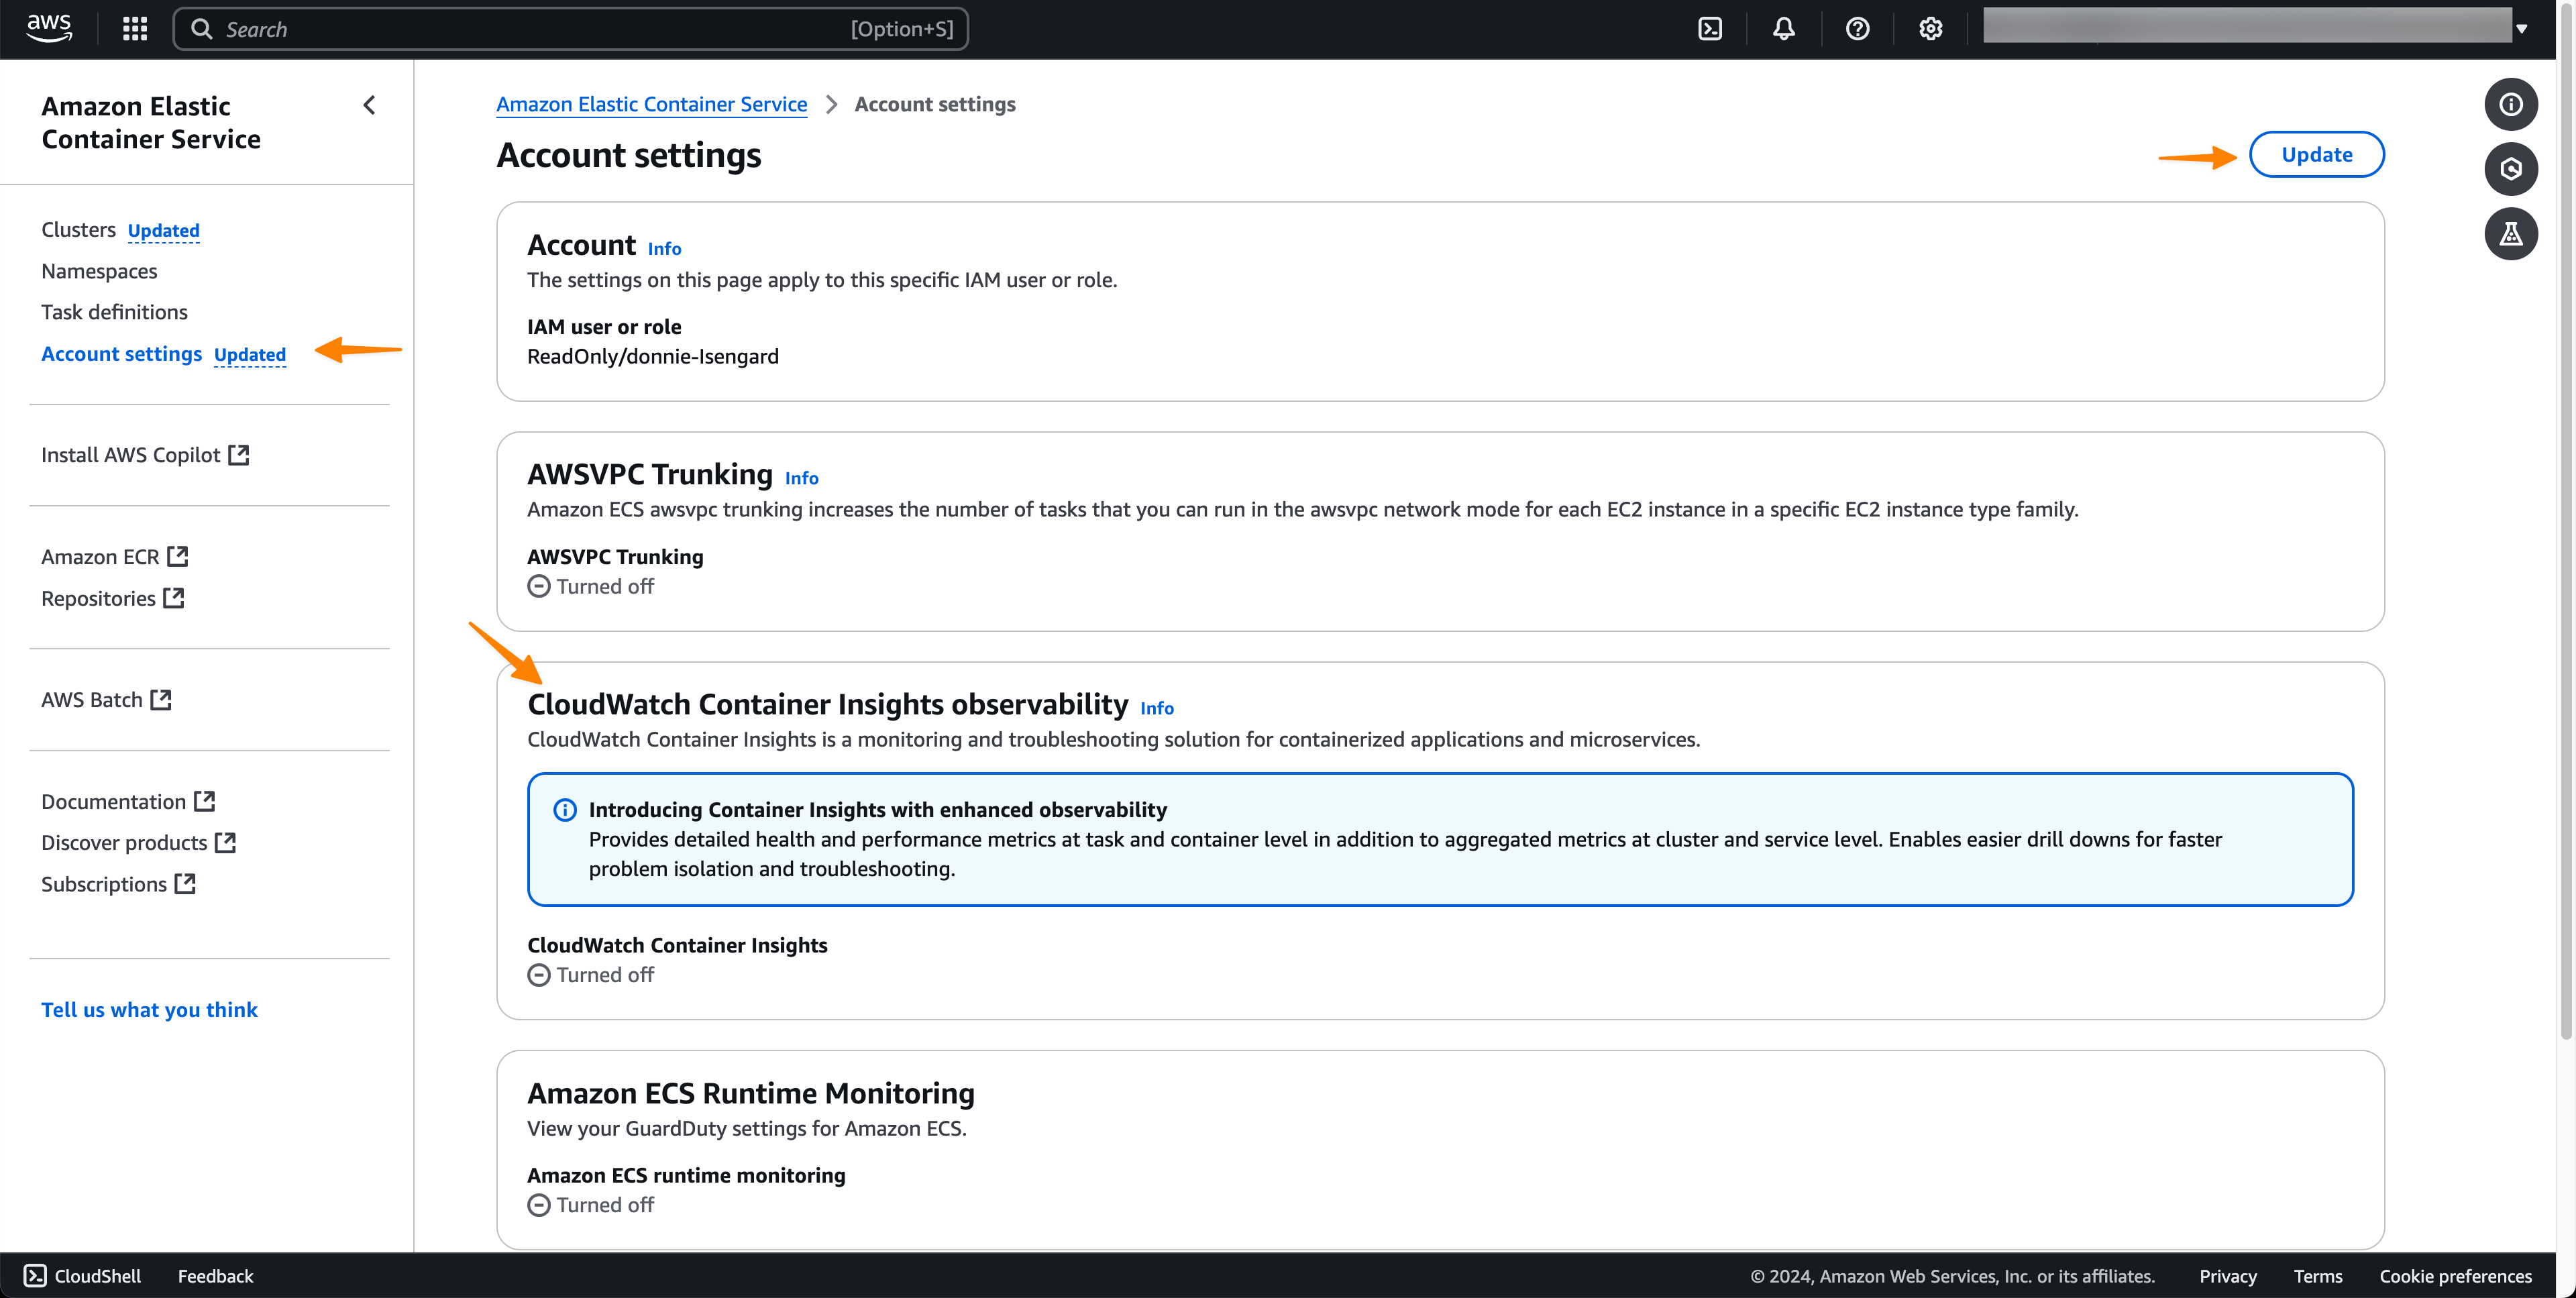Click the hexagon icon in right rail
Image resolution: width=2576 pixels, height=1298 pixels.
click(x=2510, y=169)
